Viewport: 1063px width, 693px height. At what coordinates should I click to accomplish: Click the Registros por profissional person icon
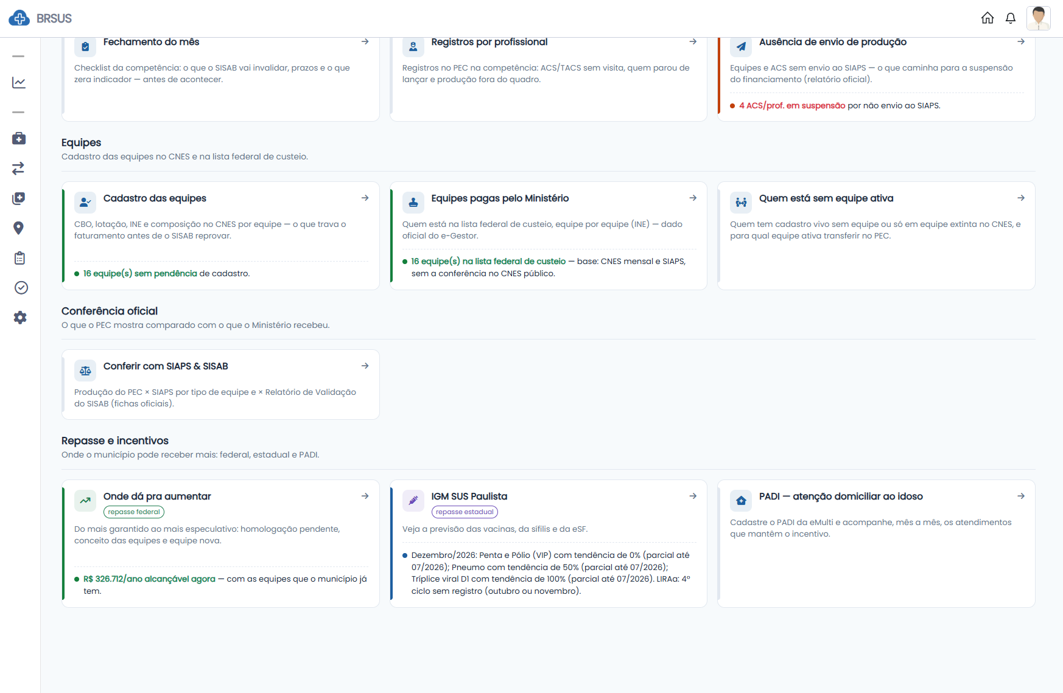413,46
